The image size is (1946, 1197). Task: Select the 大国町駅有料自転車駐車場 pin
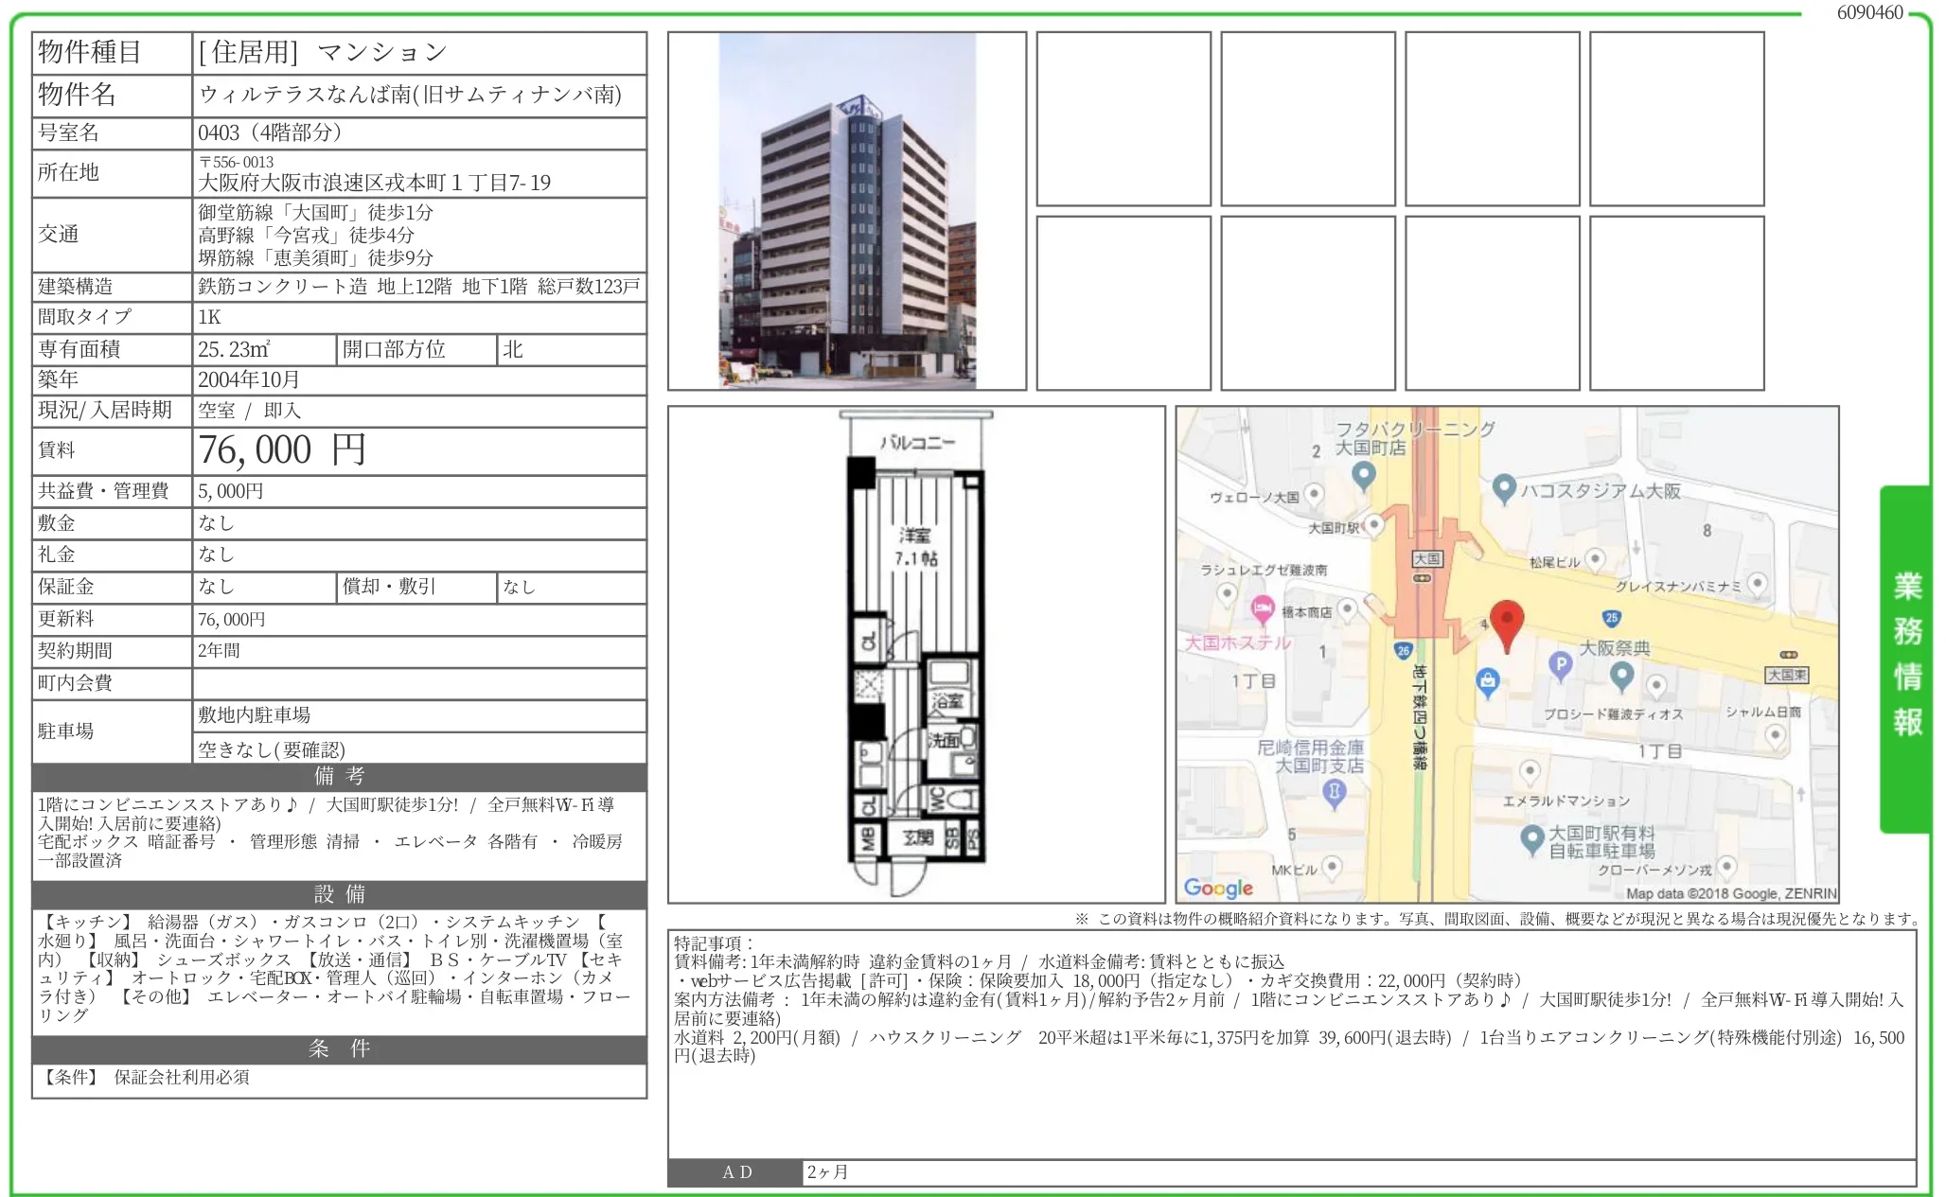pyautogui.click(x=1531, y=838)
